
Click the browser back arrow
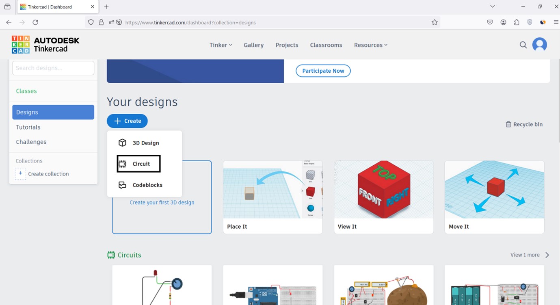pos(9,22)
